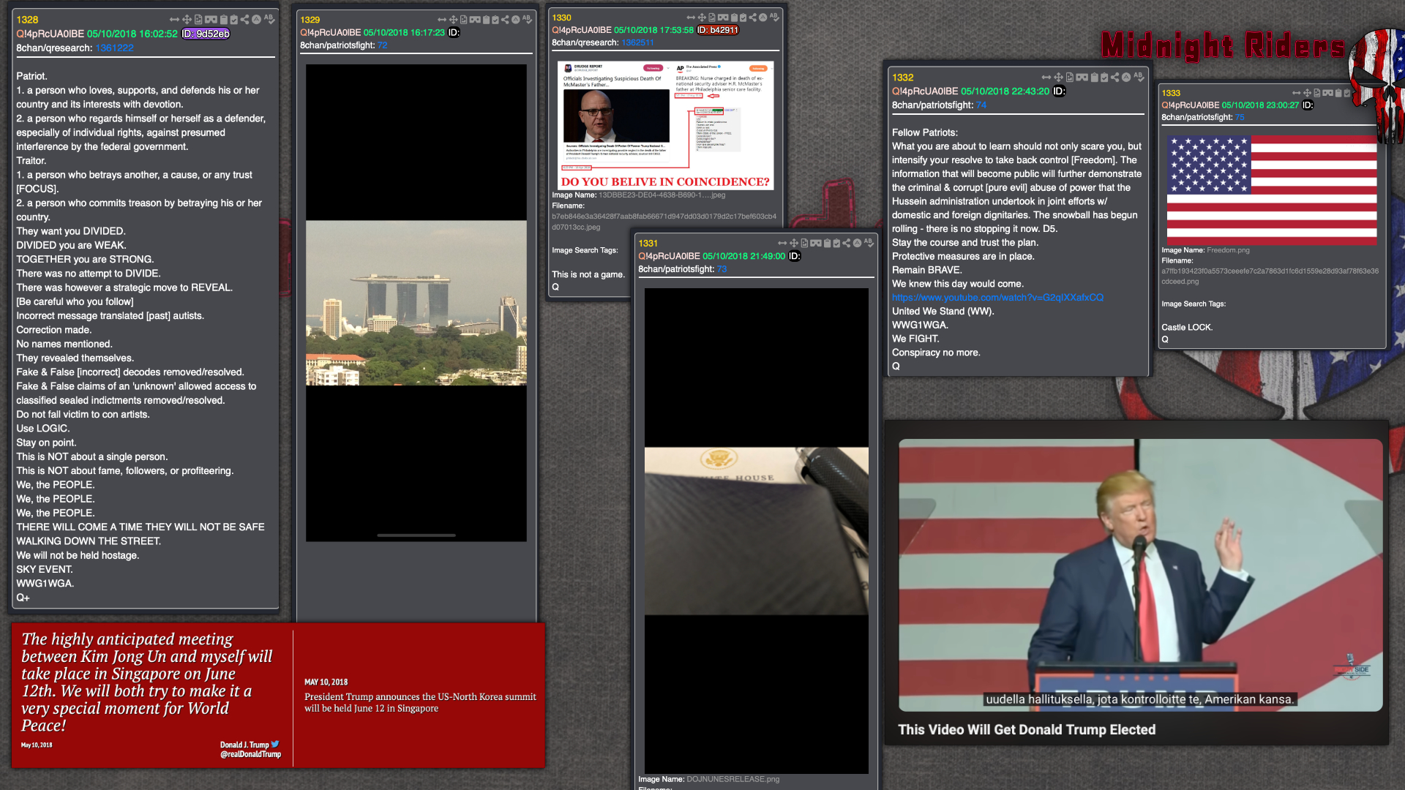
Task: Click the 'Castle LOCK.' text in post 1333
Action: [1187, 327]
